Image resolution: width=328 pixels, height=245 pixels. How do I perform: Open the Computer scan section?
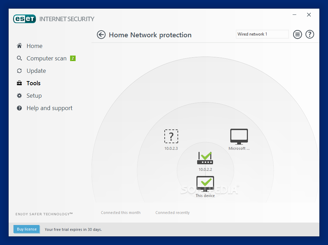pos(47,58)
